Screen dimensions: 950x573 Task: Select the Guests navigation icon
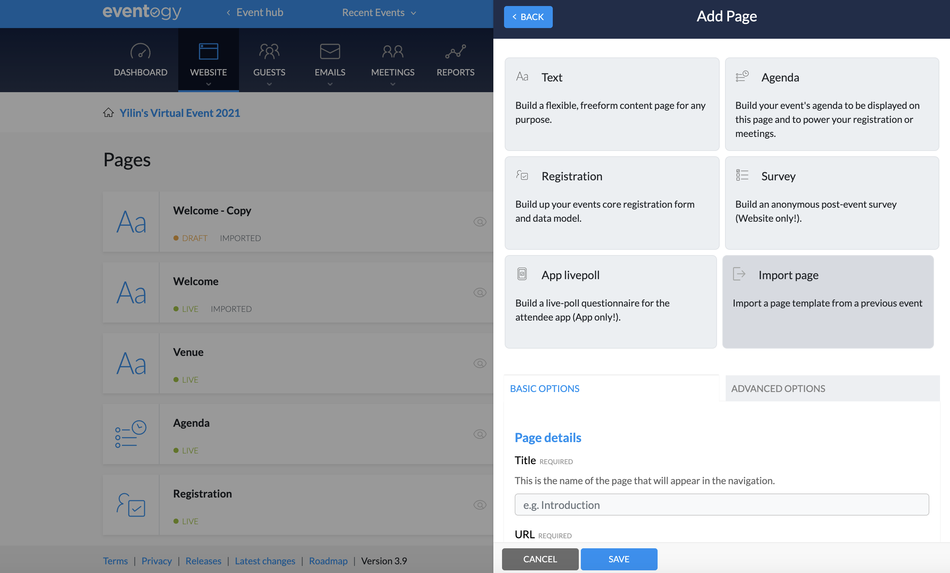[269, 51]
